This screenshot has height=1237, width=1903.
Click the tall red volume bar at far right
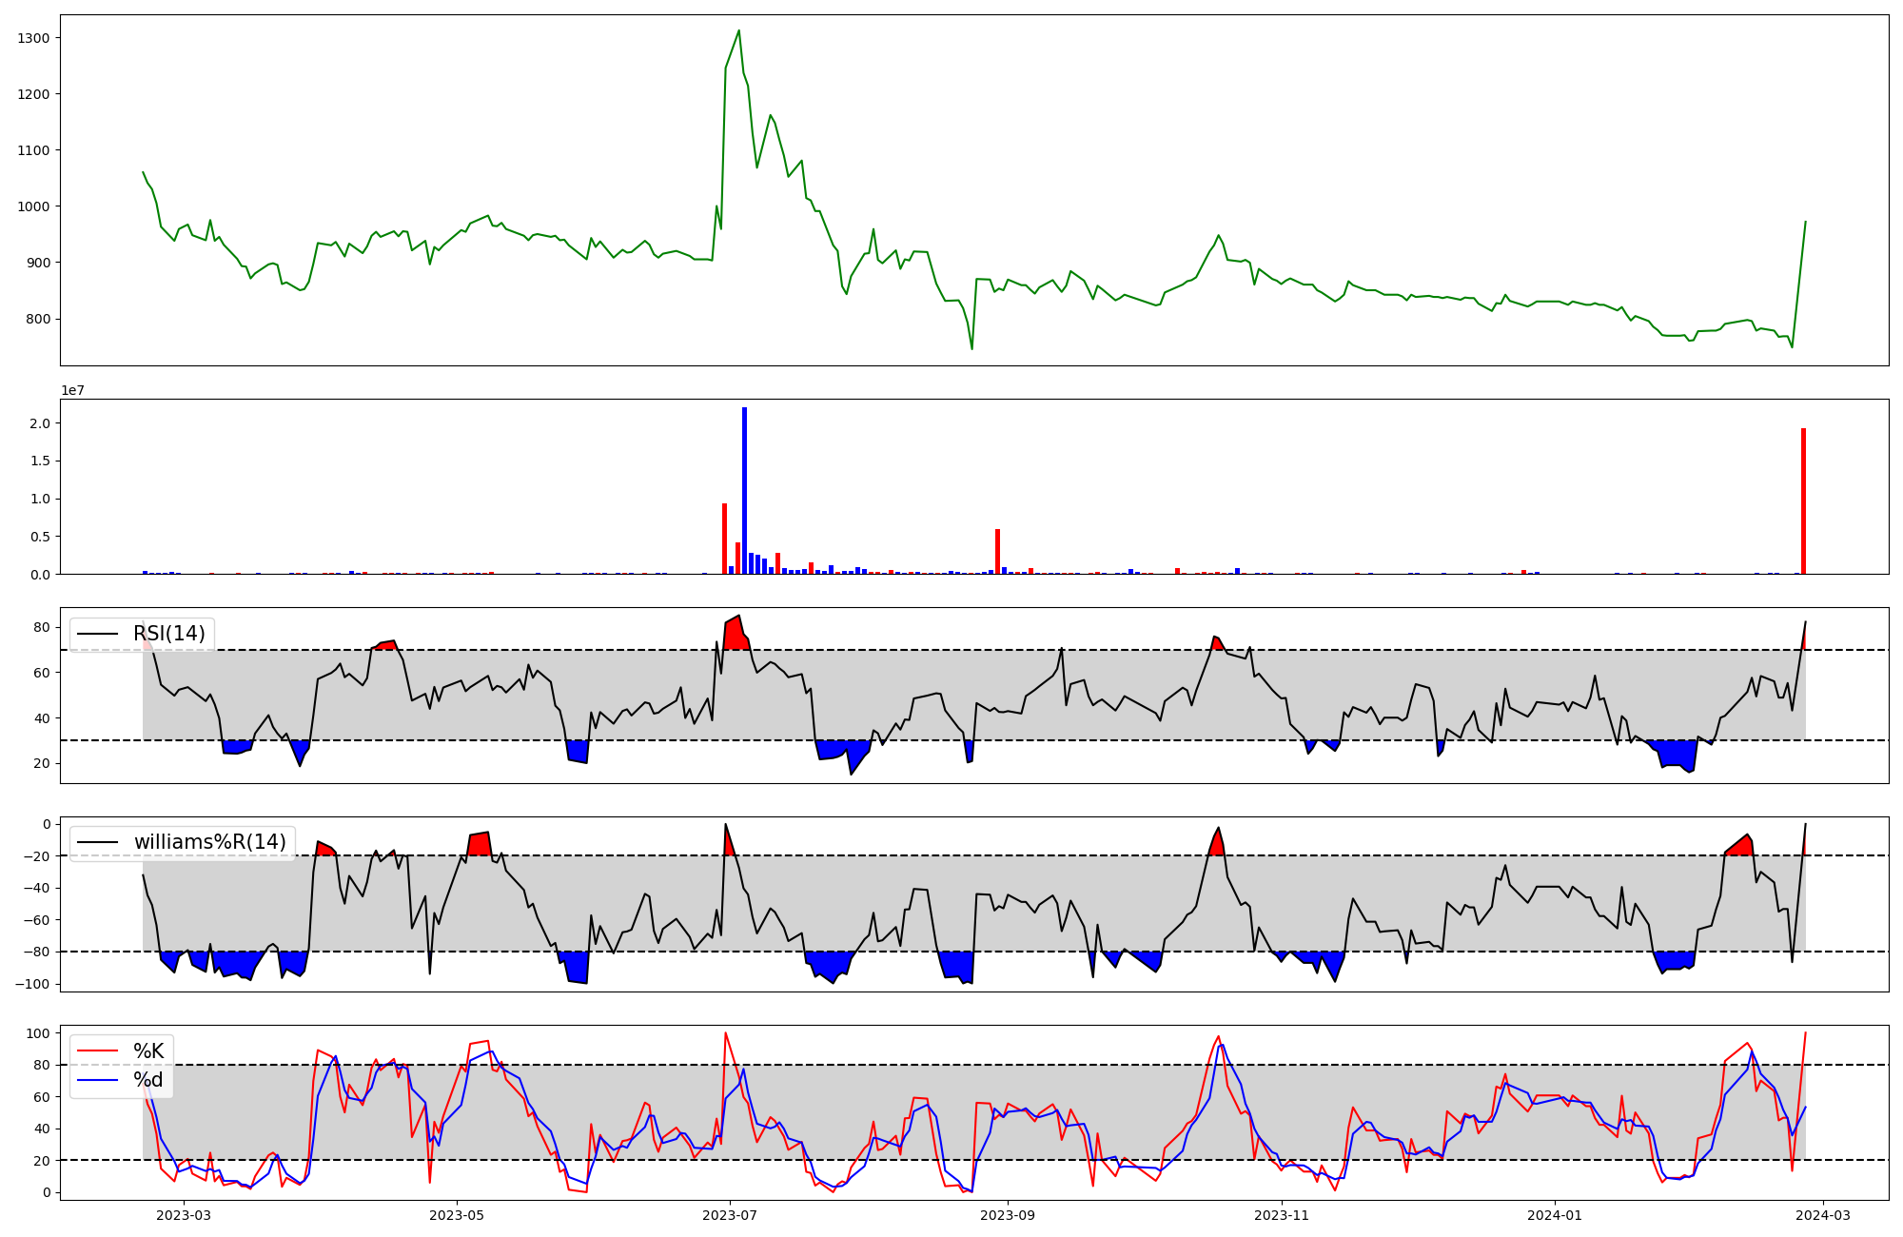click(1803, 501)
